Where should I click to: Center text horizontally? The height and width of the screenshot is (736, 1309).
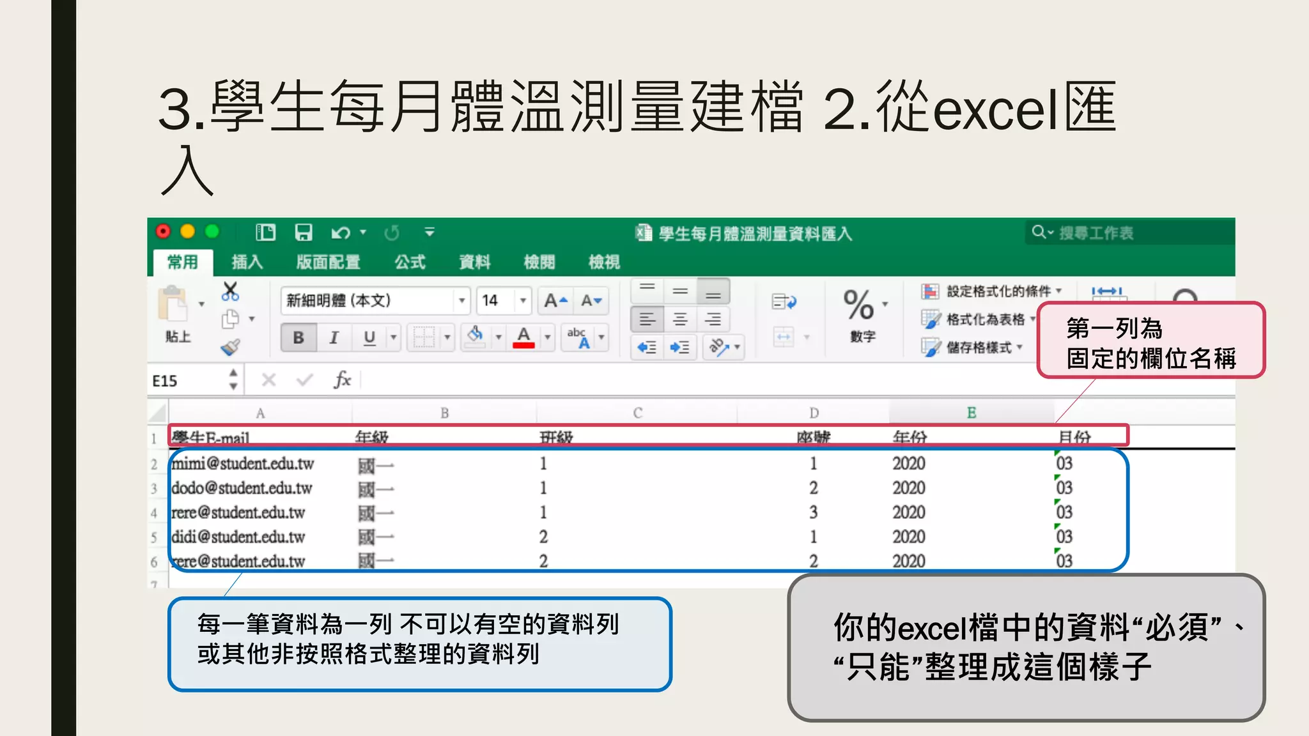click(x=680, y=319)
